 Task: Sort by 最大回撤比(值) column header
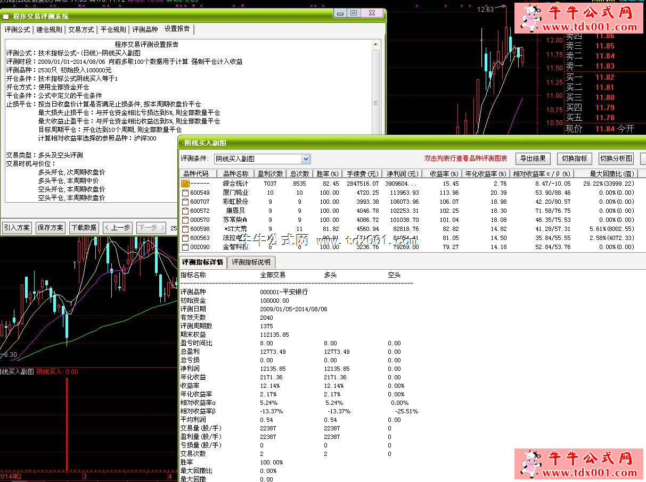point(605,173)
